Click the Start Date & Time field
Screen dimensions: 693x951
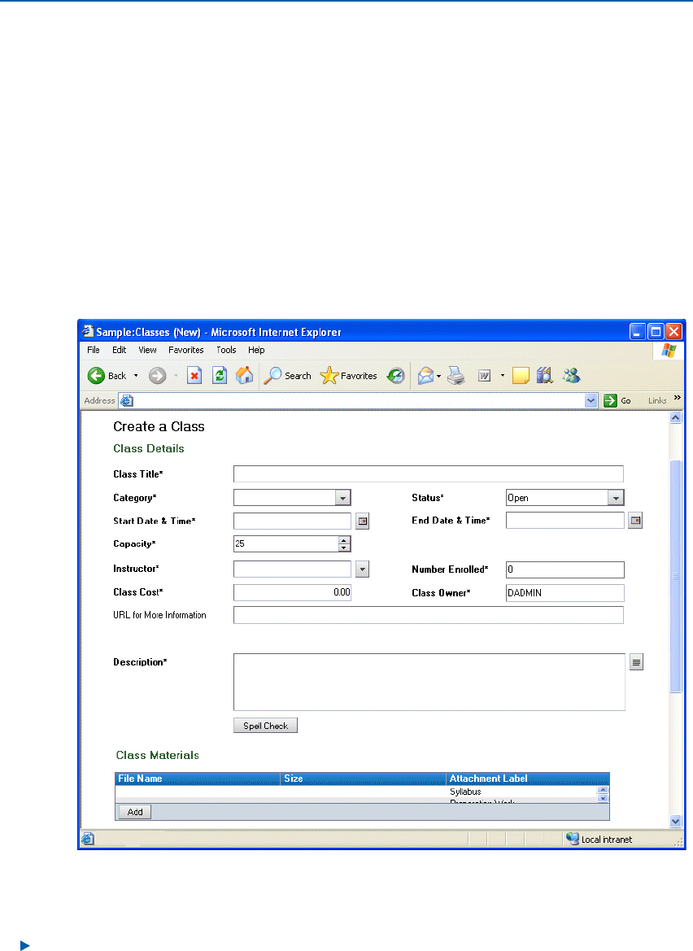coord(292,521)
